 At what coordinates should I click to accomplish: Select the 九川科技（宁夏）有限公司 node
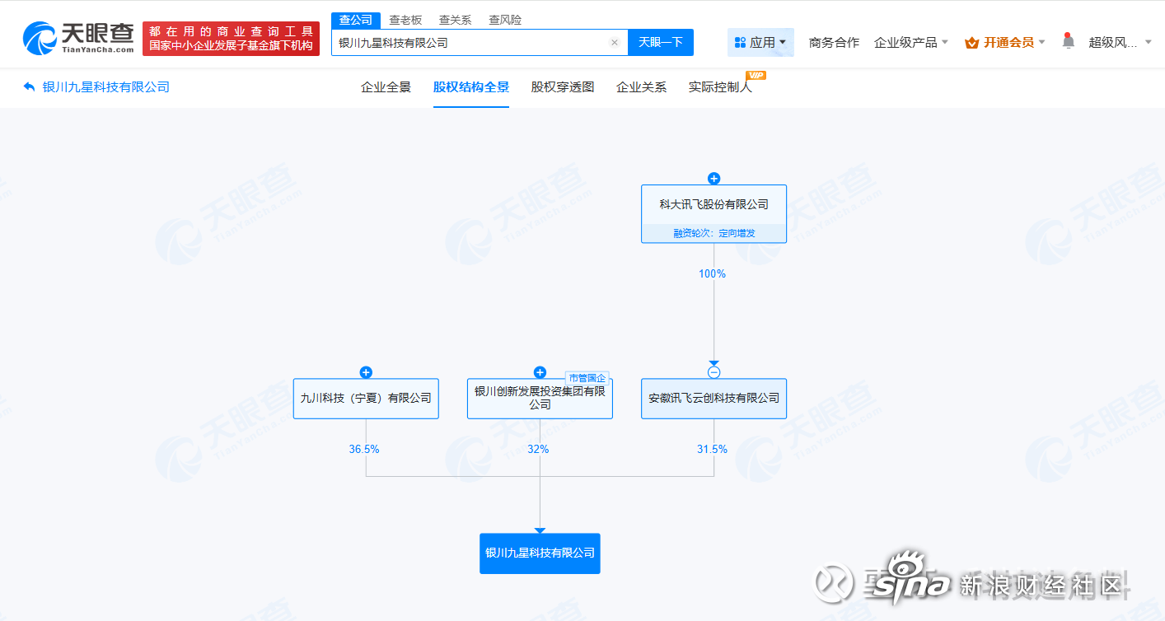[366, 399]
